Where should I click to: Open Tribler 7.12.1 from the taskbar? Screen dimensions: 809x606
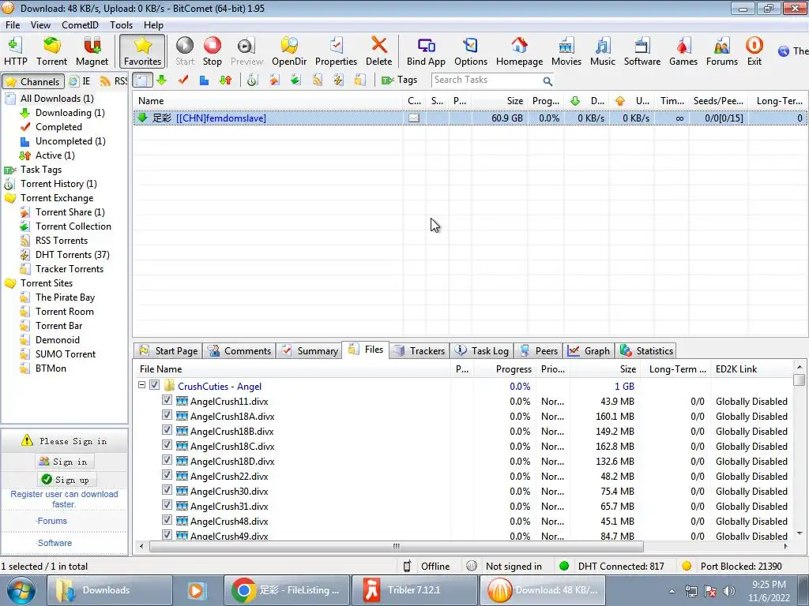pos(416,590)
